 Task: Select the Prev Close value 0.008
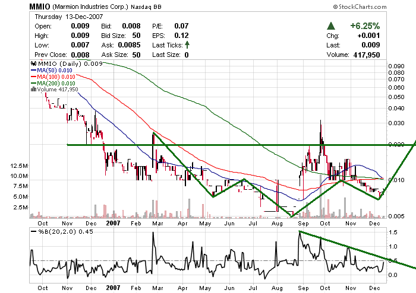[80, 55]
